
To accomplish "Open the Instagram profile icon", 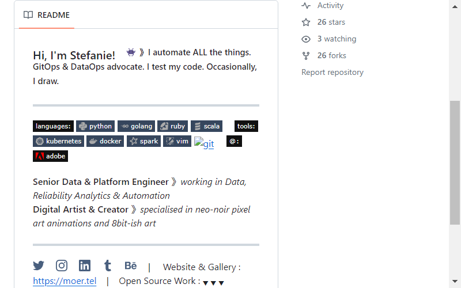I will click(x=62, y=266).
